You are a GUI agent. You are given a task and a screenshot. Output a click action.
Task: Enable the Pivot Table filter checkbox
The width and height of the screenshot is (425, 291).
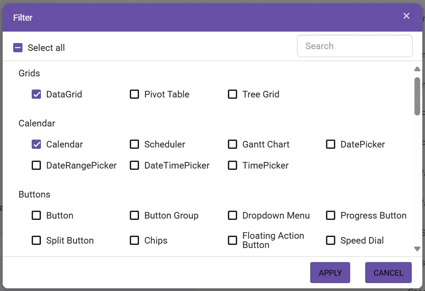click(x=134, y=94)
